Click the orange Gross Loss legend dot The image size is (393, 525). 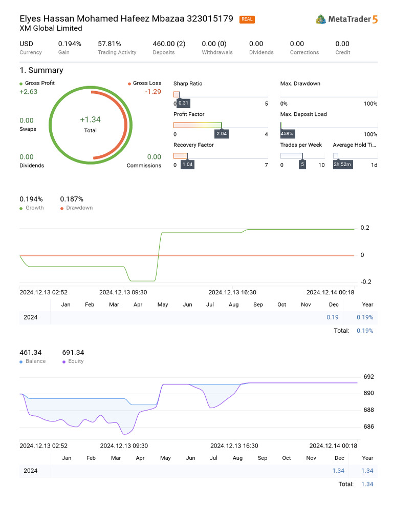pos(129,84)
